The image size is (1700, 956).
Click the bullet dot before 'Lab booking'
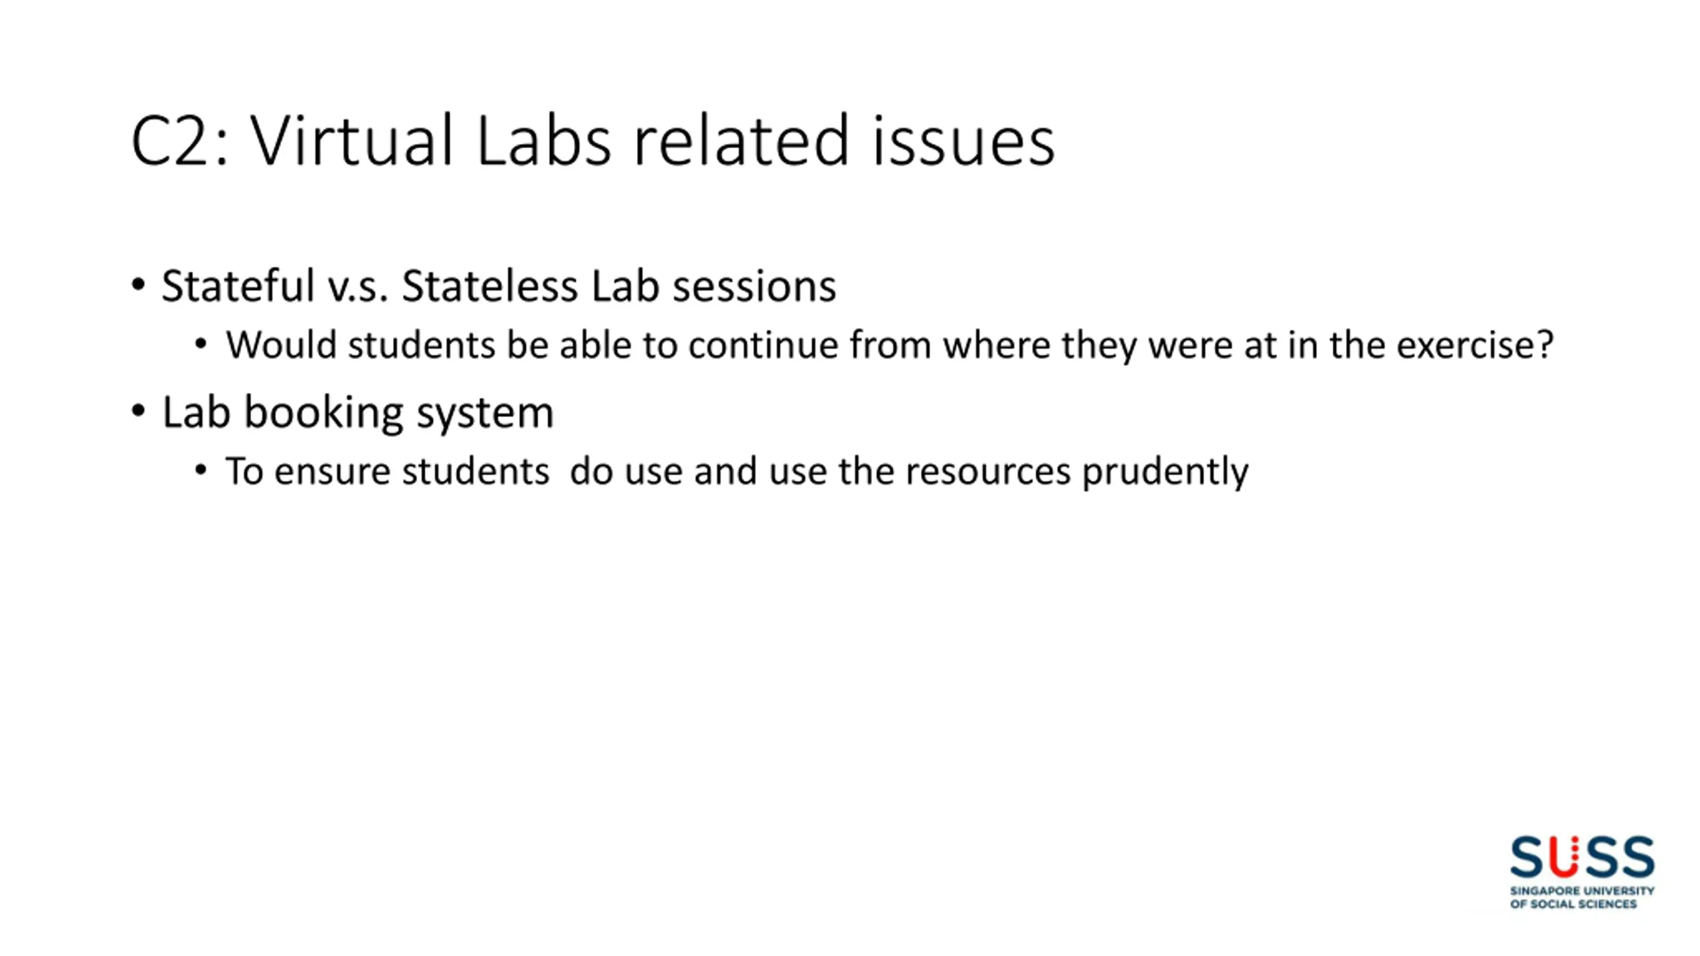coord(138,411)
